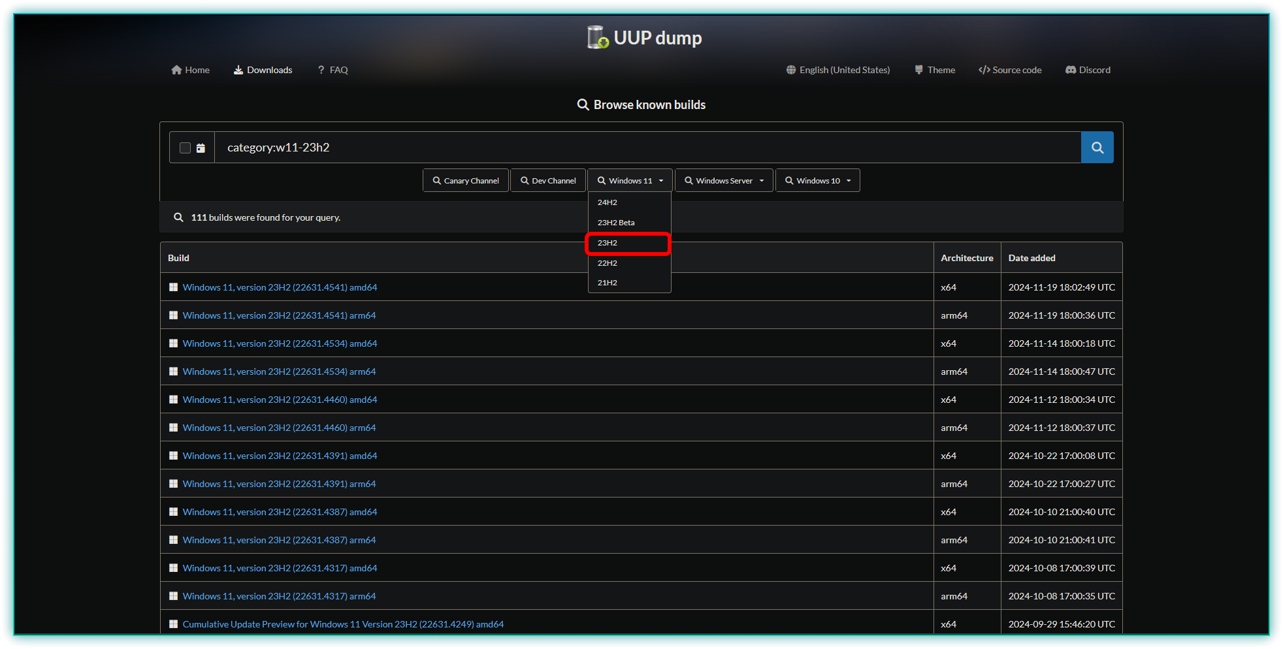This screenshot has width=1283, height=649.
Task: Click the Windows icon beside Cumulative Update Preview
Action: click(173, 624)
